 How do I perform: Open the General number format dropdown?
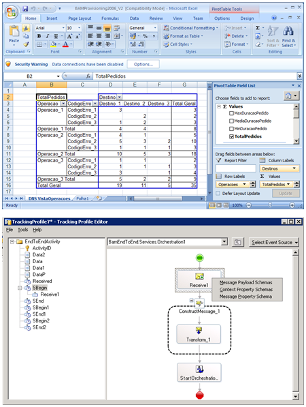click(155, 28)
